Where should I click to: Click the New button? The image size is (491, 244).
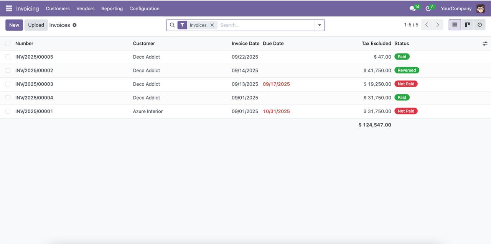tap(14, 25)
